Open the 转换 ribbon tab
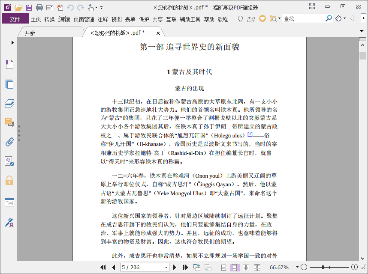Screen dimensions: 368x274 (x=49, y=19)
